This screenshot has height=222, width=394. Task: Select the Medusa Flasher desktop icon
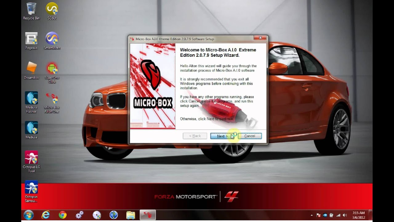coord(31,102)
